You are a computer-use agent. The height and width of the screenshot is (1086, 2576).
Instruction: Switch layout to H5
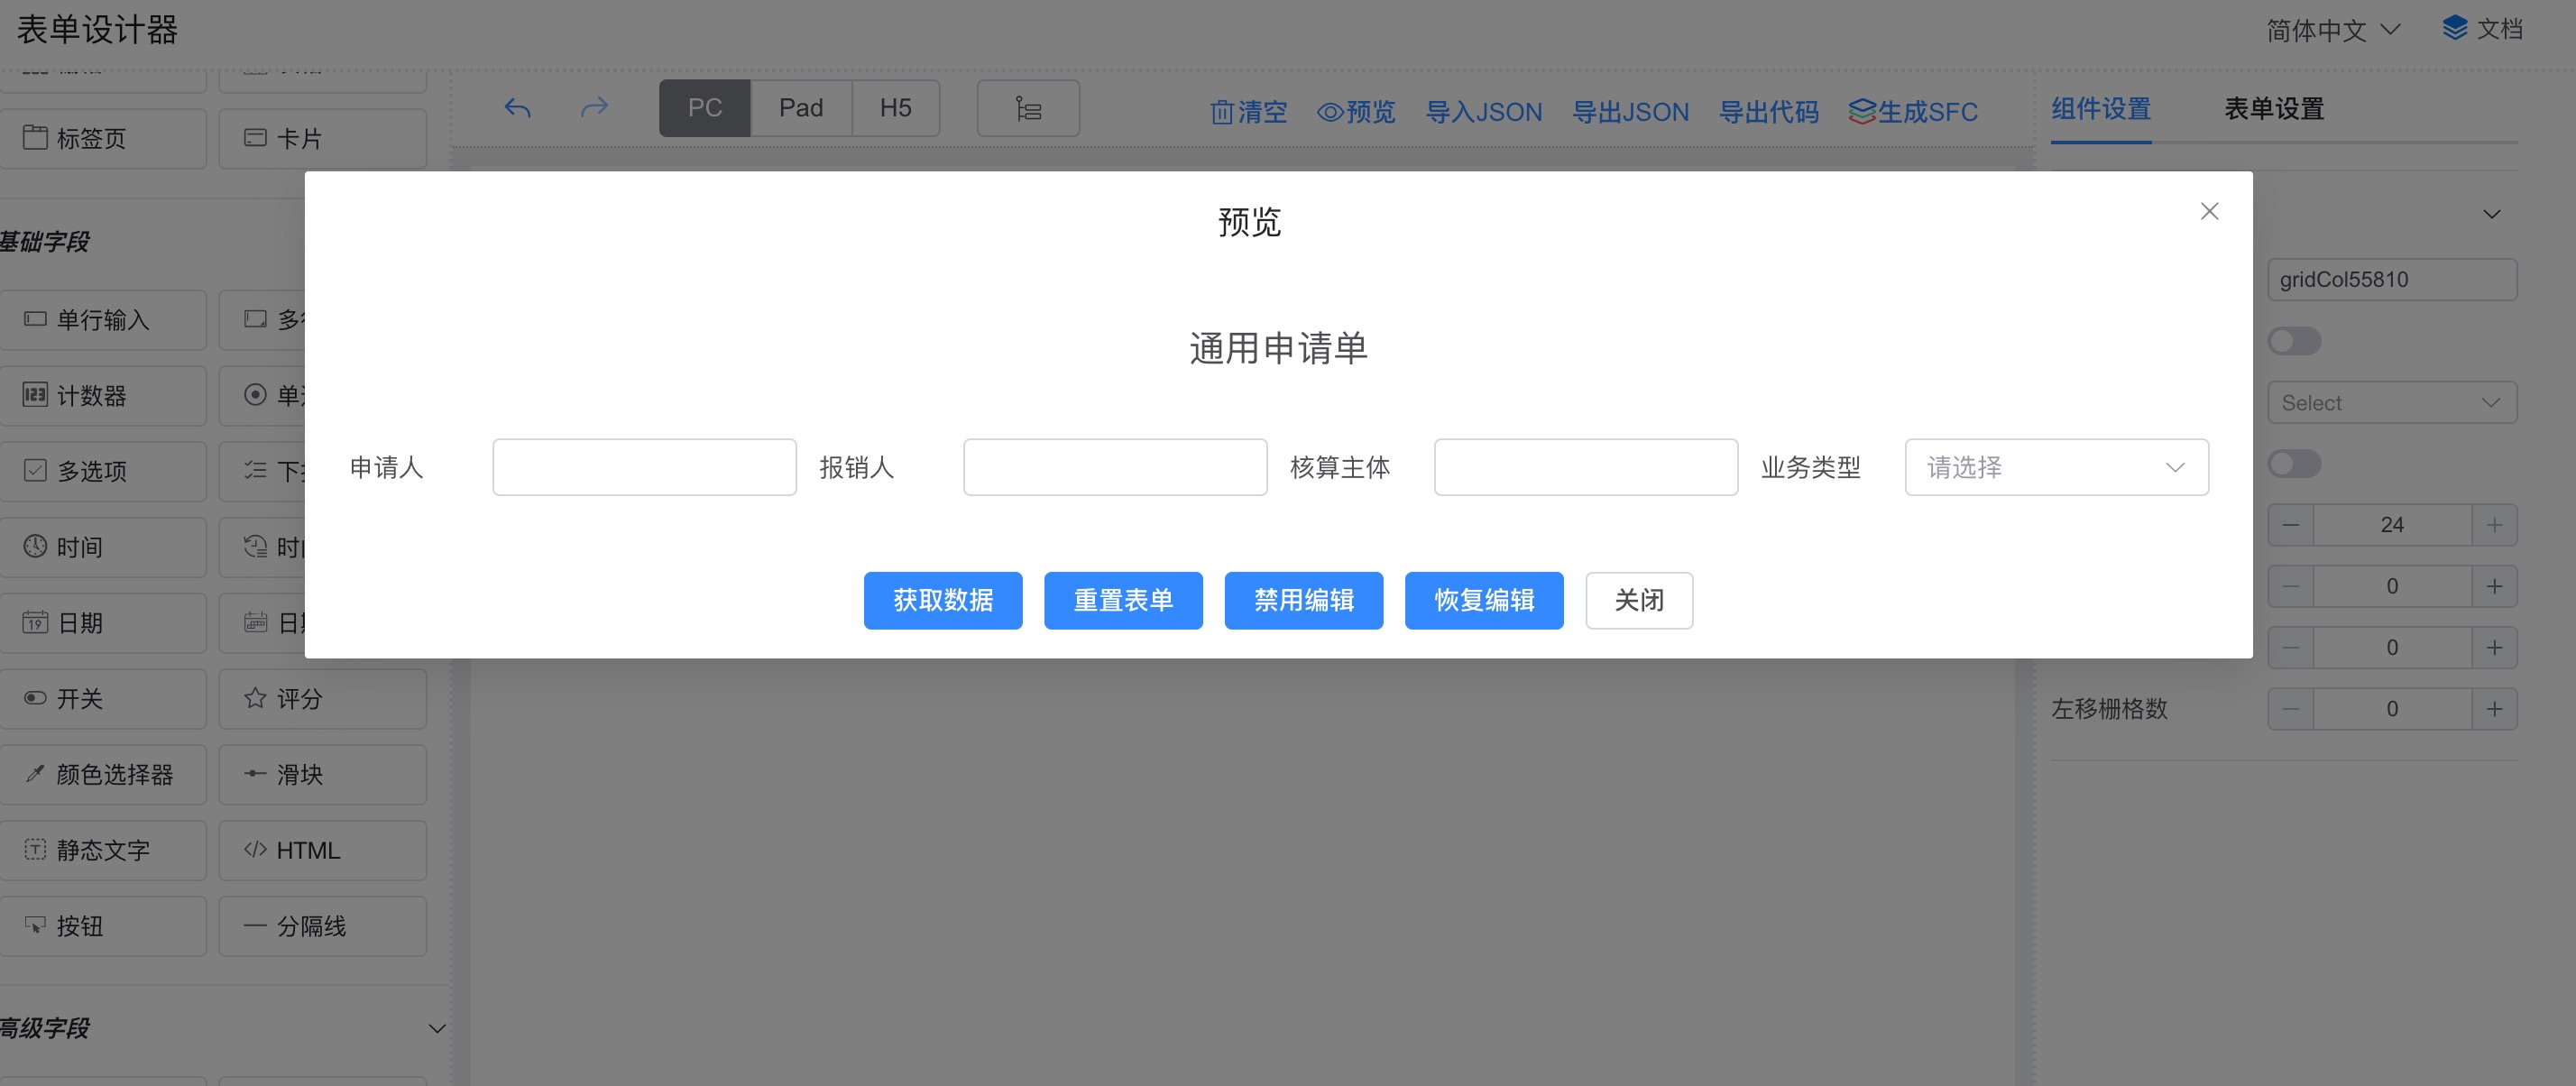tap(896, 108)
